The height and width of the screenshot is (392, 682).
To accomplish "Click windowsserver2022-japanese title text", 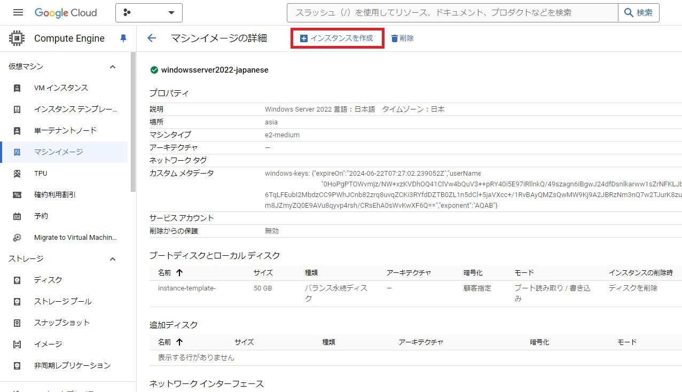I will (215, 70).
